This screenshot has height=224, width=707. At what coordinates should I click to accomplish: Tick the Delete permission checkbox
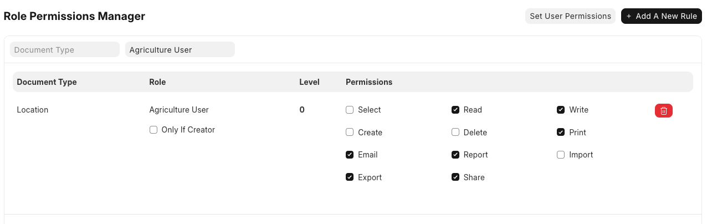[455, 133]
